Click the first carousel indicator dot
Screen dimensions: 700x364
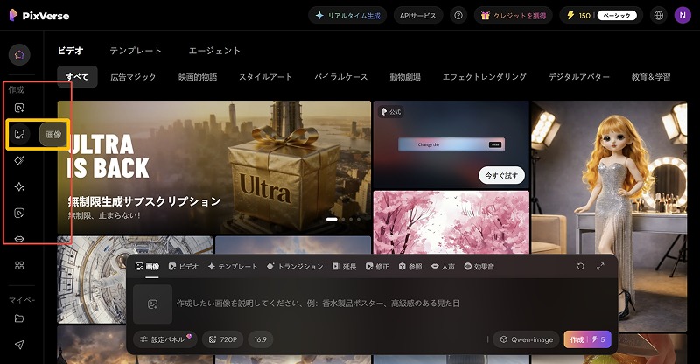[x=332, y=220]
